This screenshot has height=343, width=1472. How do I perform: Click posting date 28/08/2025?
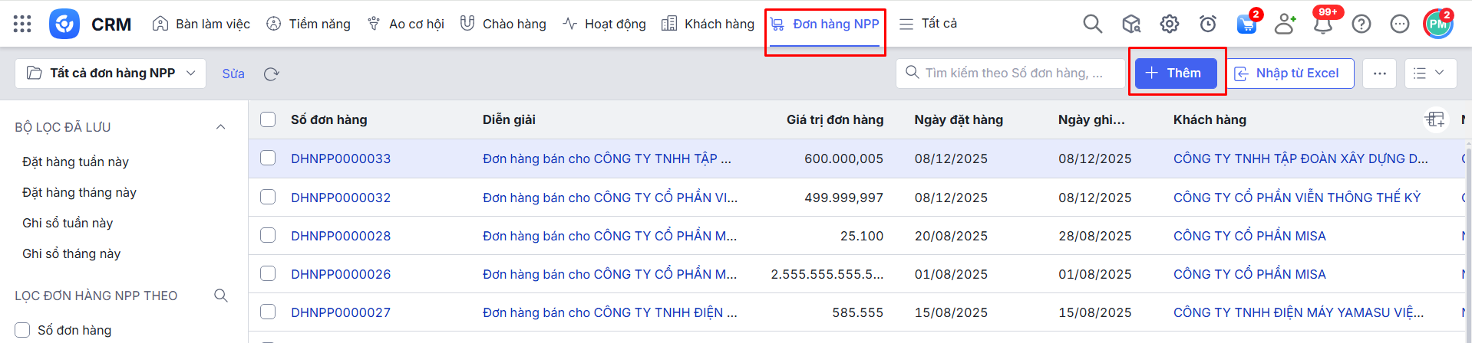click(1094, 236)
